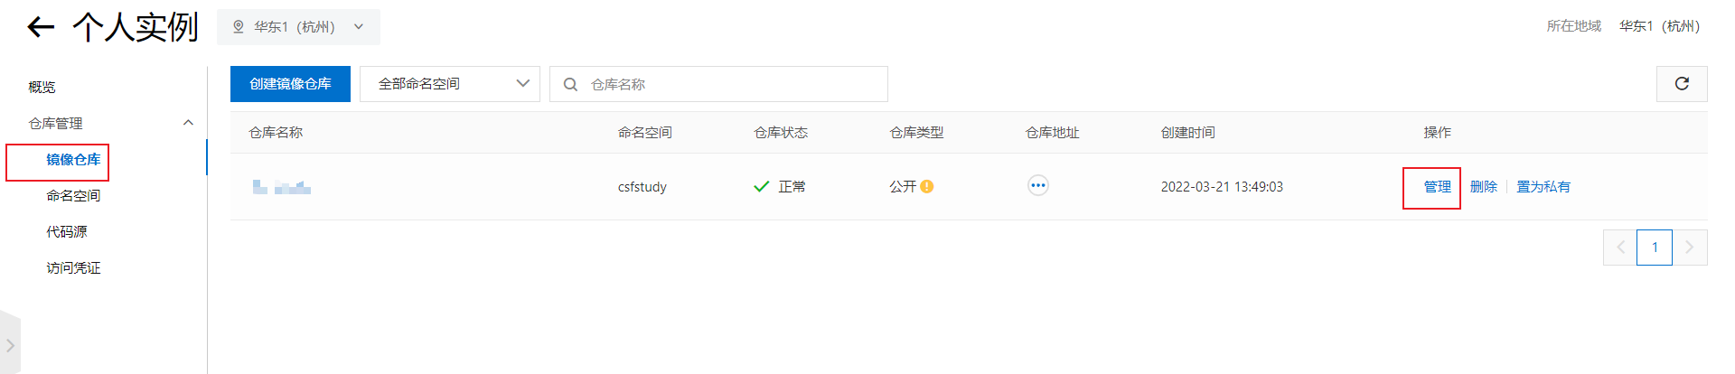Viewport: 1735px width, 374px height.
Task: Click the search magnifier icon
Action: [570, 84]
